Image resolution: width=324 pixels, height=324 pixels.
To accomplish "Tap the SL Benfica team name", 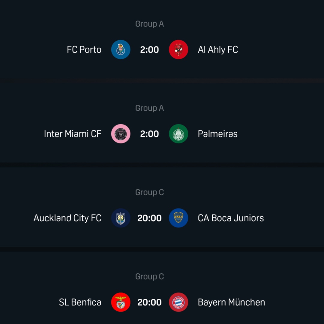I will click(x=80, y=302).
